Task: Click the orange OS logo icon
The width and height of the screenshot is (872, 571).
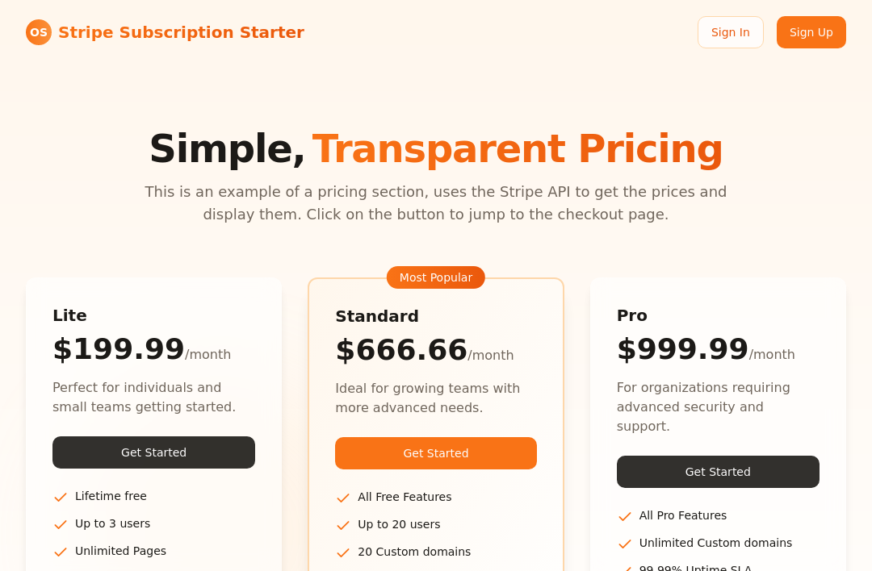Action: point(39,32)
